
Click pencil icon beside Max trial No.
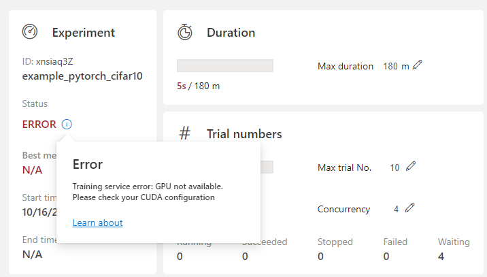tap(410, 167)
